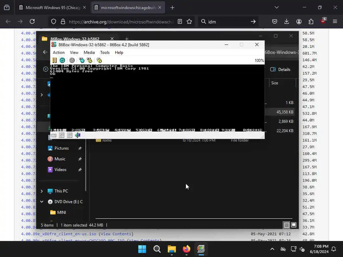Open the View menu in 86Box

tap(74, 53)
